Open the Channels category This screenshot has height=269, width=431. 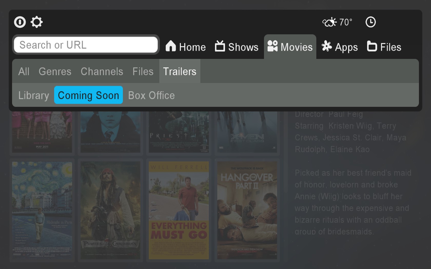point(102,71)
